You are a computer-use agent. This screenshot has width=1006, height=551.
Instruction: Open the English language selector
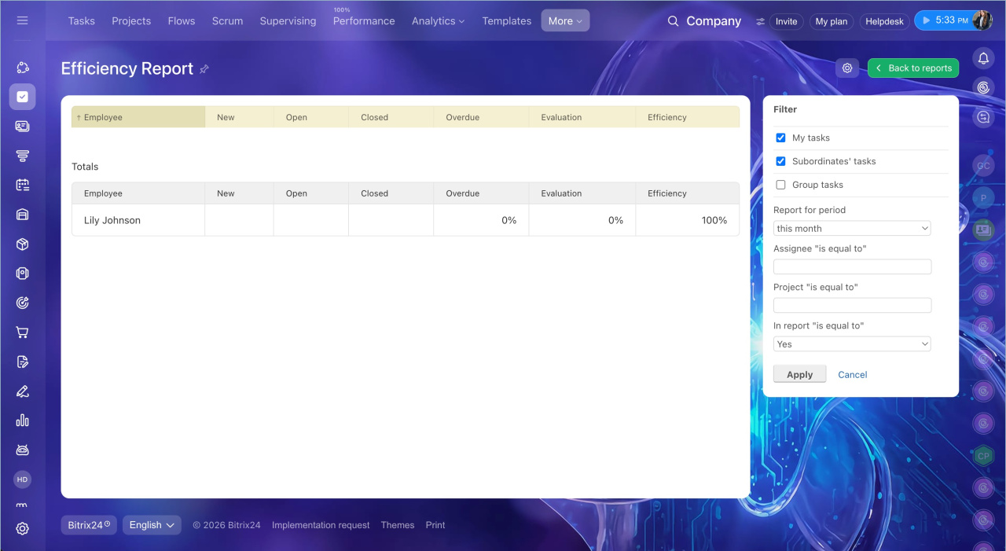coord(152,525)
